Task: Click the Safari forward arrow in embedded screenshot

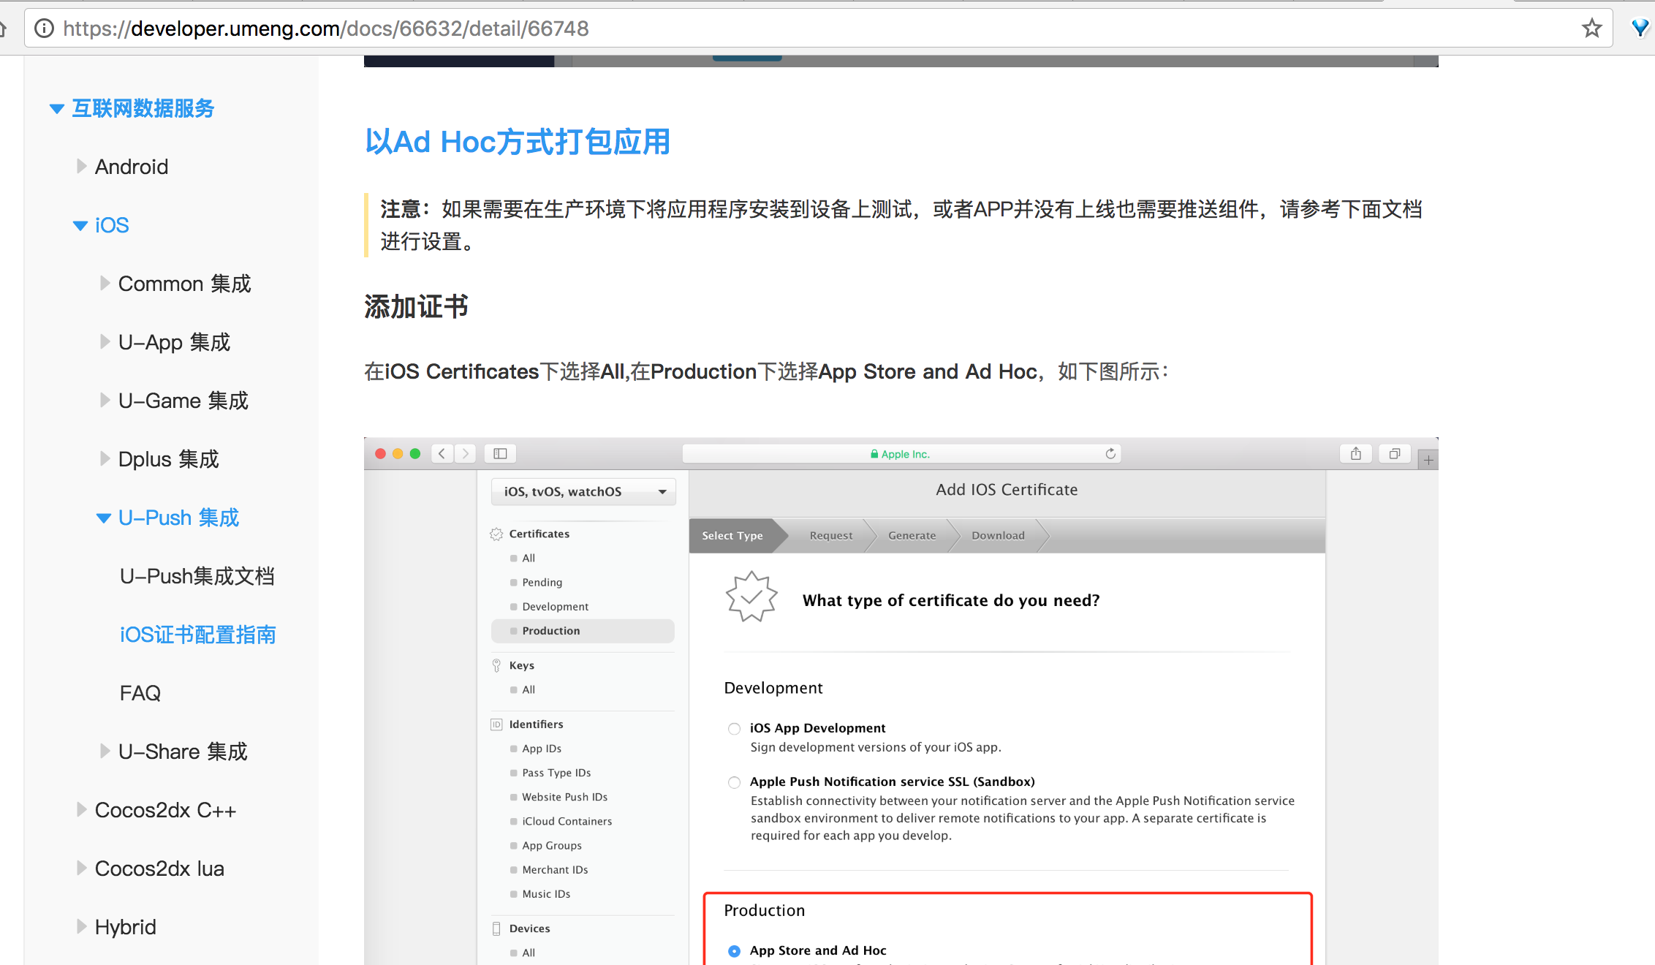Action: pyautogui.click(x=465, y=454)
